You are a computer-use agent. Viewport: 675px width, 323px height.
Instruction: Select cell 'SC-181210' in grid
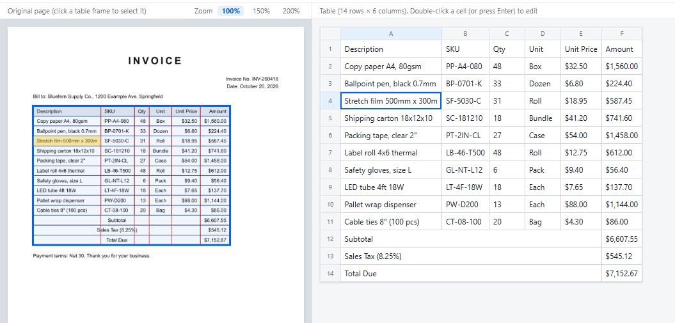point(465,118)
